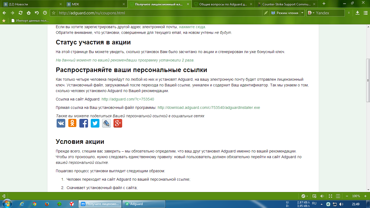Viewport: 370px width, 208px height.
Task: Launch Internet Explorer from the taskbar
Action: (x=22, y=204)
